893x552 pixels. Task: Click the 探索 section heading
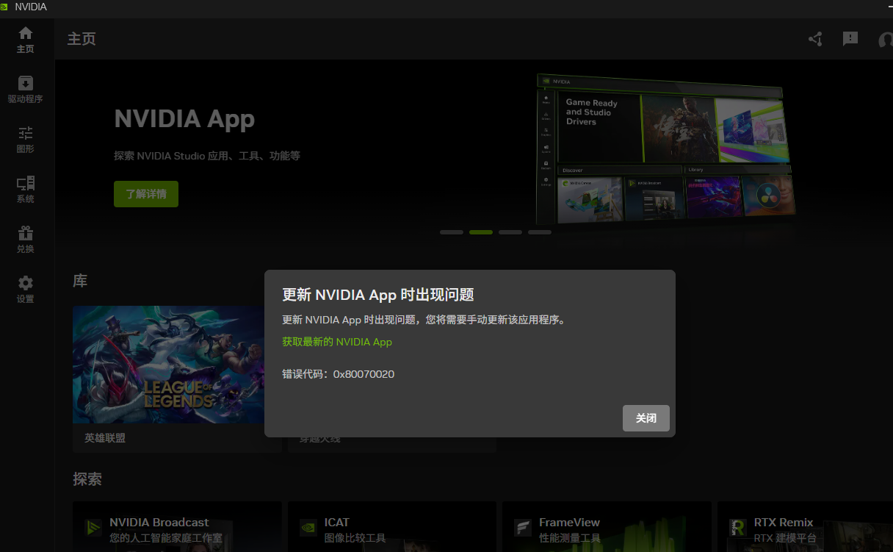[87, 479]
